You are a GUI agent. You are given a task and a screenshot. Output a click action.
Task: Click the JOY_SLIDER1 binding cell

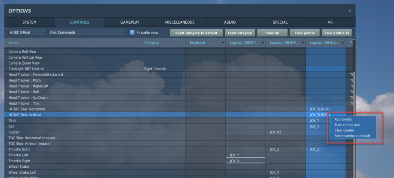(x=326, y=115)
